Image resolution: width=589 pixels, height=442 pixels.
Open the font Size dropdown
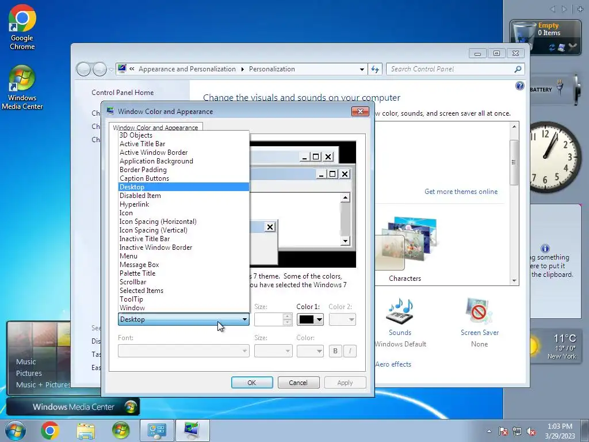(x=273, y=351)
